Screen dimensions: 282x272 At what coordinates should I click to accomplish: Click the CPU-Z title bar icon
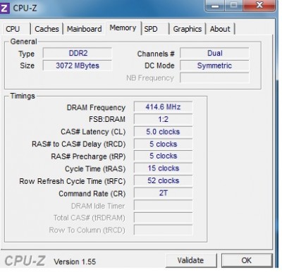point(4,8)
